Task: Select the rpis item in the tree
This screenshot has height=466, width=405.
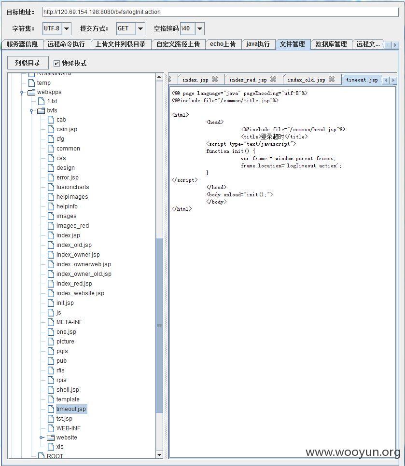Action: (61, 380)
